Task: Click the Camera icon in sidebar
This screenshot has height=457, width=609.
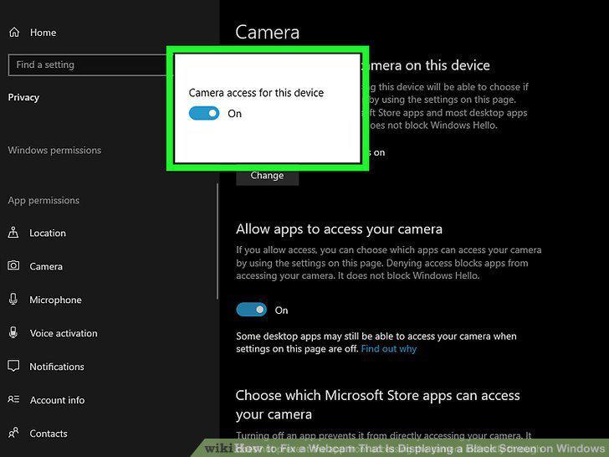Action: 13,266
